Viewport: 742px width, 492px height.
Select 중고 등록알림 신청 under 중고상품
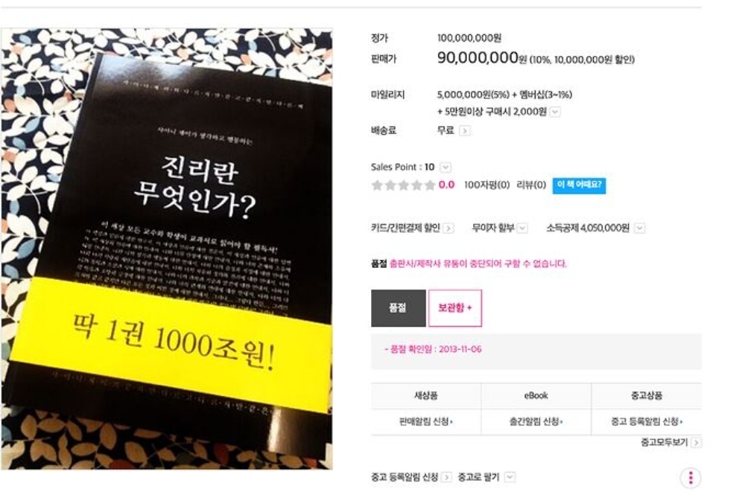(x=647, y=421)
